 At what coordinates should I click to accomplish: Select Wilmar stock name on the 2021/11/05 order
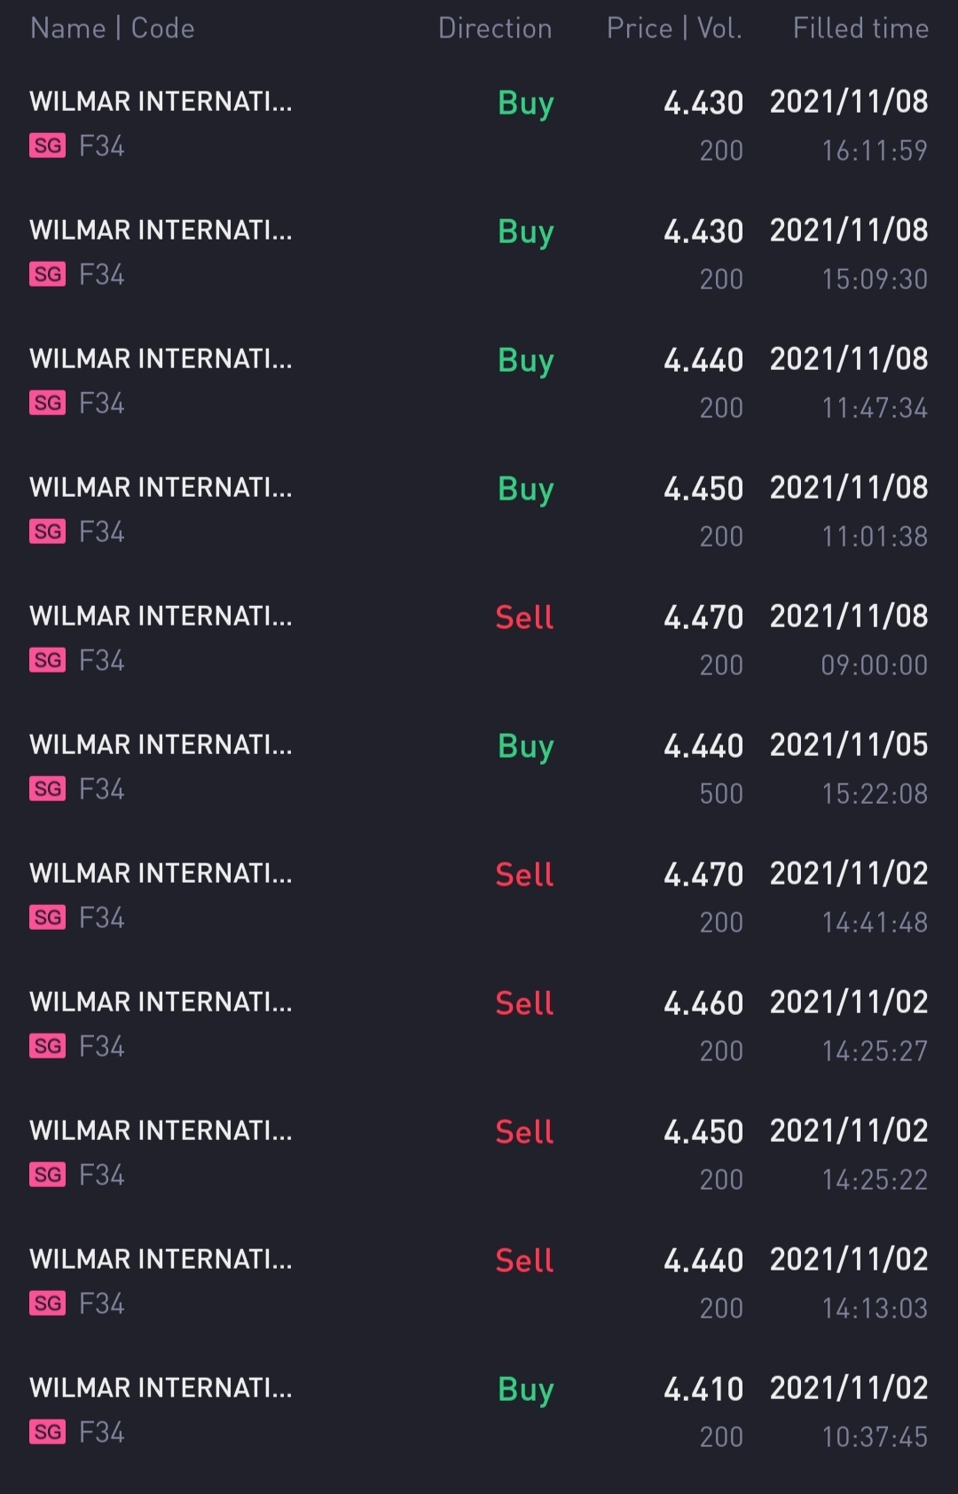[161, 744]
